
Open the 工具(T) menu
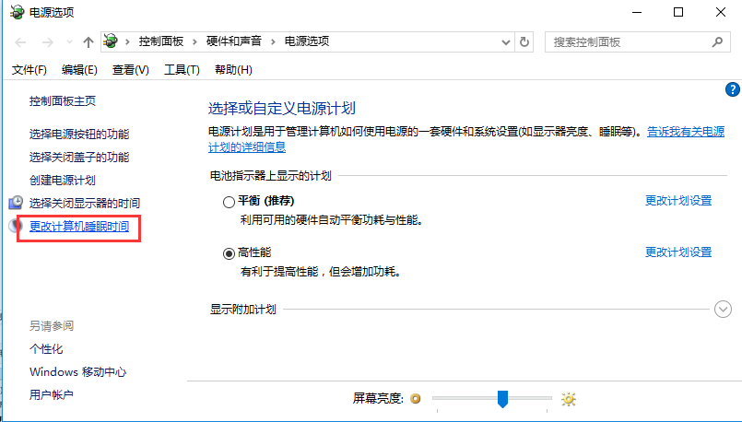pyautogui.click(x=182, y=70)
